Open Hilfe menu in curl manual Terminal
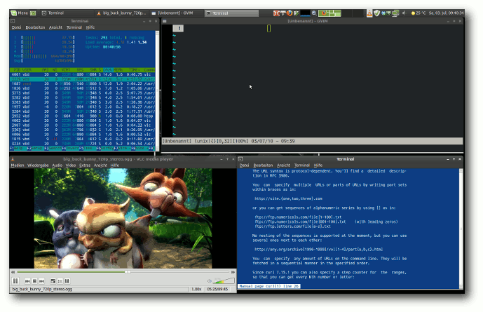The height and width of the screenshot is (312, 483). (318, 165)
